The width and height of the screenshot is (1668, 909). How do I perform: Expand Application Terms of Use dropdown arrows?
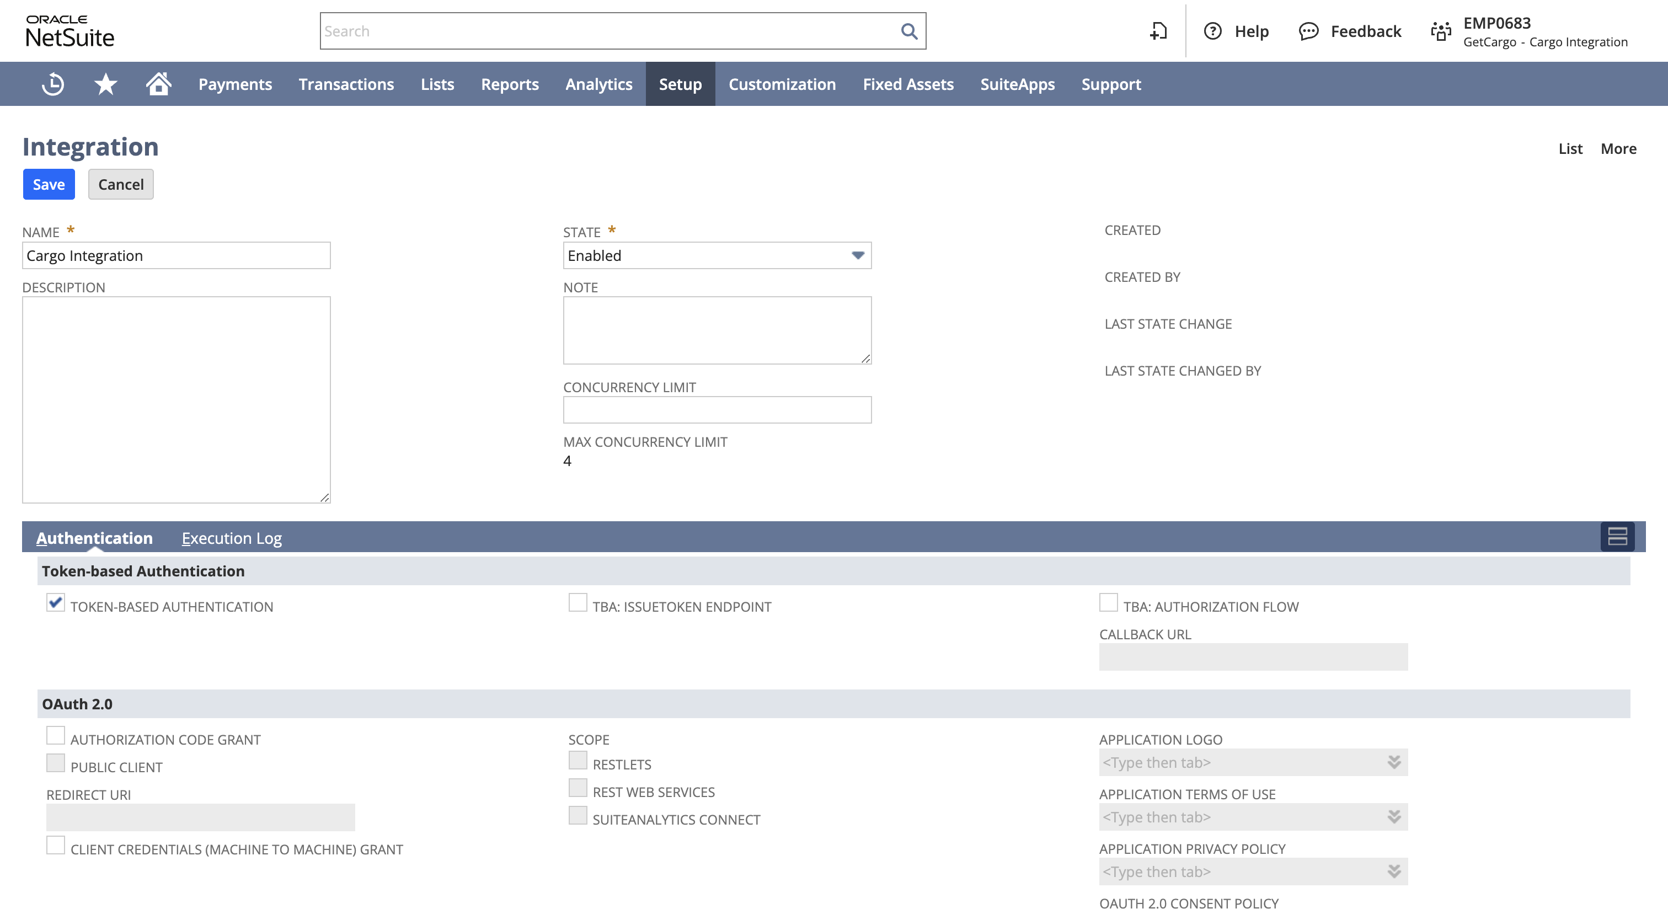point(1394,817)
